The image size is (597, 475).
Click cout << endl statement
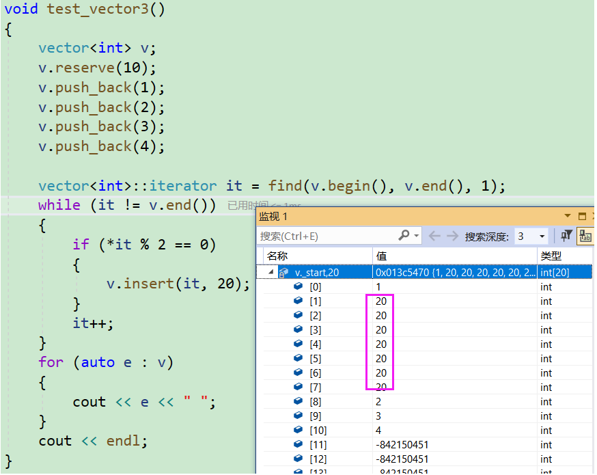tap(93, 441)
